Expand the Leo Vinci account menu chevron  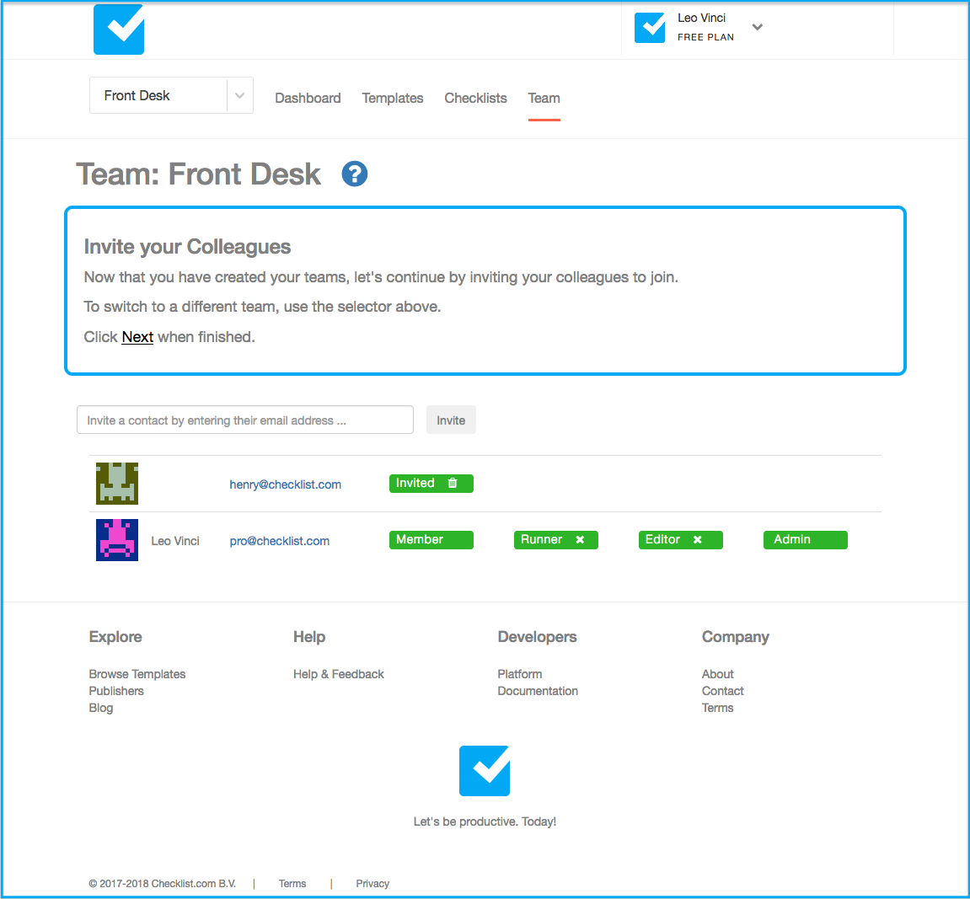coord(757,27)
